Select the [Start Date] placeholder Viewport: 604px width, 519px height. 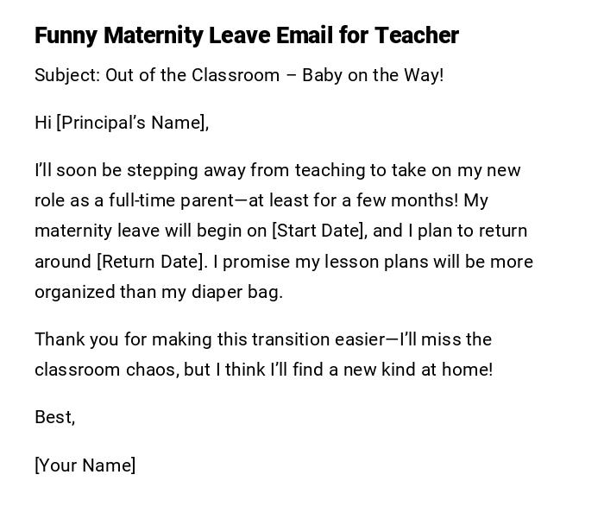pyautogui.click(x=318, y=231)
